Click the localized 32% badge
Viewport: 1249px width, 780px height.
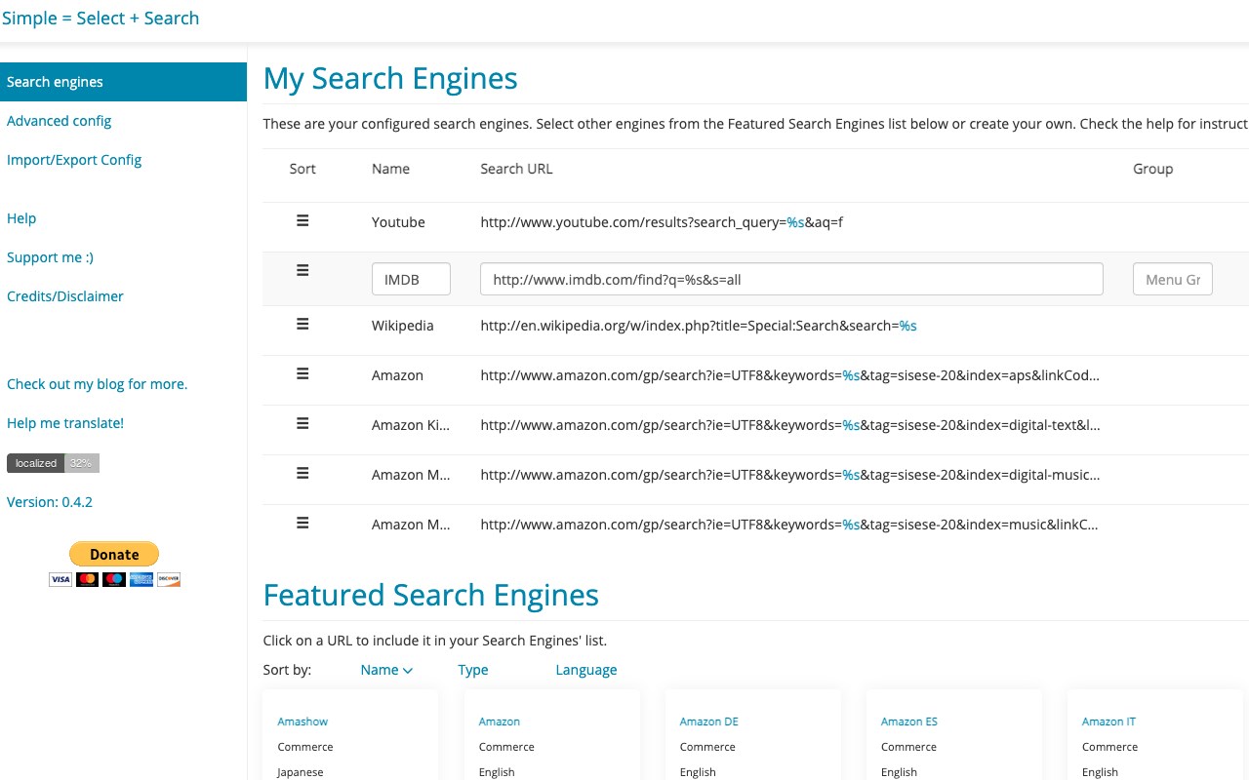(x=53, y=463)
